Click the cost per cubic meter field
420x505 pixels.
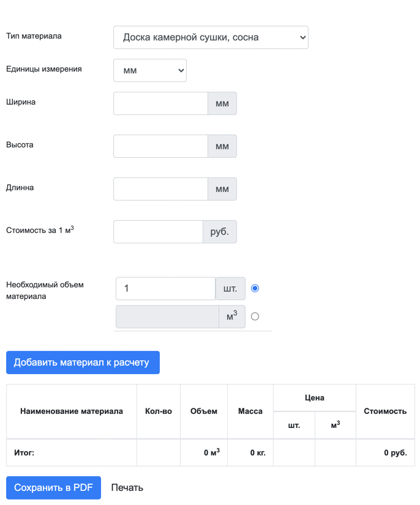coord(158,232)
